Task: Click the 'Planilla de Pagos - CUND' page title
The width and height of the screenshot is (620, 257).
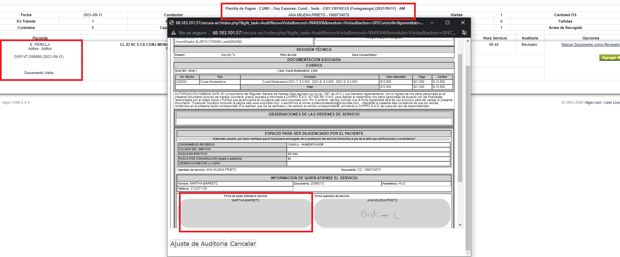Action: click(315, 8)
